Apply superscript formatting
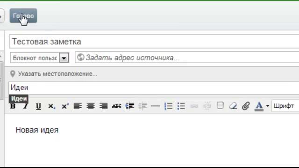Viewport: 299px width, 168px height. [65, 106]
